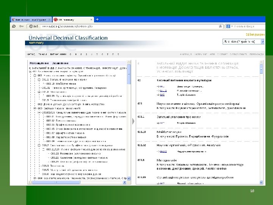Viewport: 273px width, 205px height.
Task: Toggle the 003.2 node expander
Action: 39,145
